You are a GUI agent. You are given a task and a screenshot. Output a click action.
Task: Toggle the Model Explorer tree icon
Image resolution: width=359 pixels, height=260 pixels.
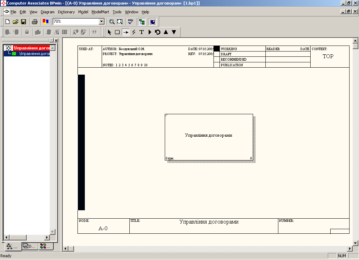point(142,22)
